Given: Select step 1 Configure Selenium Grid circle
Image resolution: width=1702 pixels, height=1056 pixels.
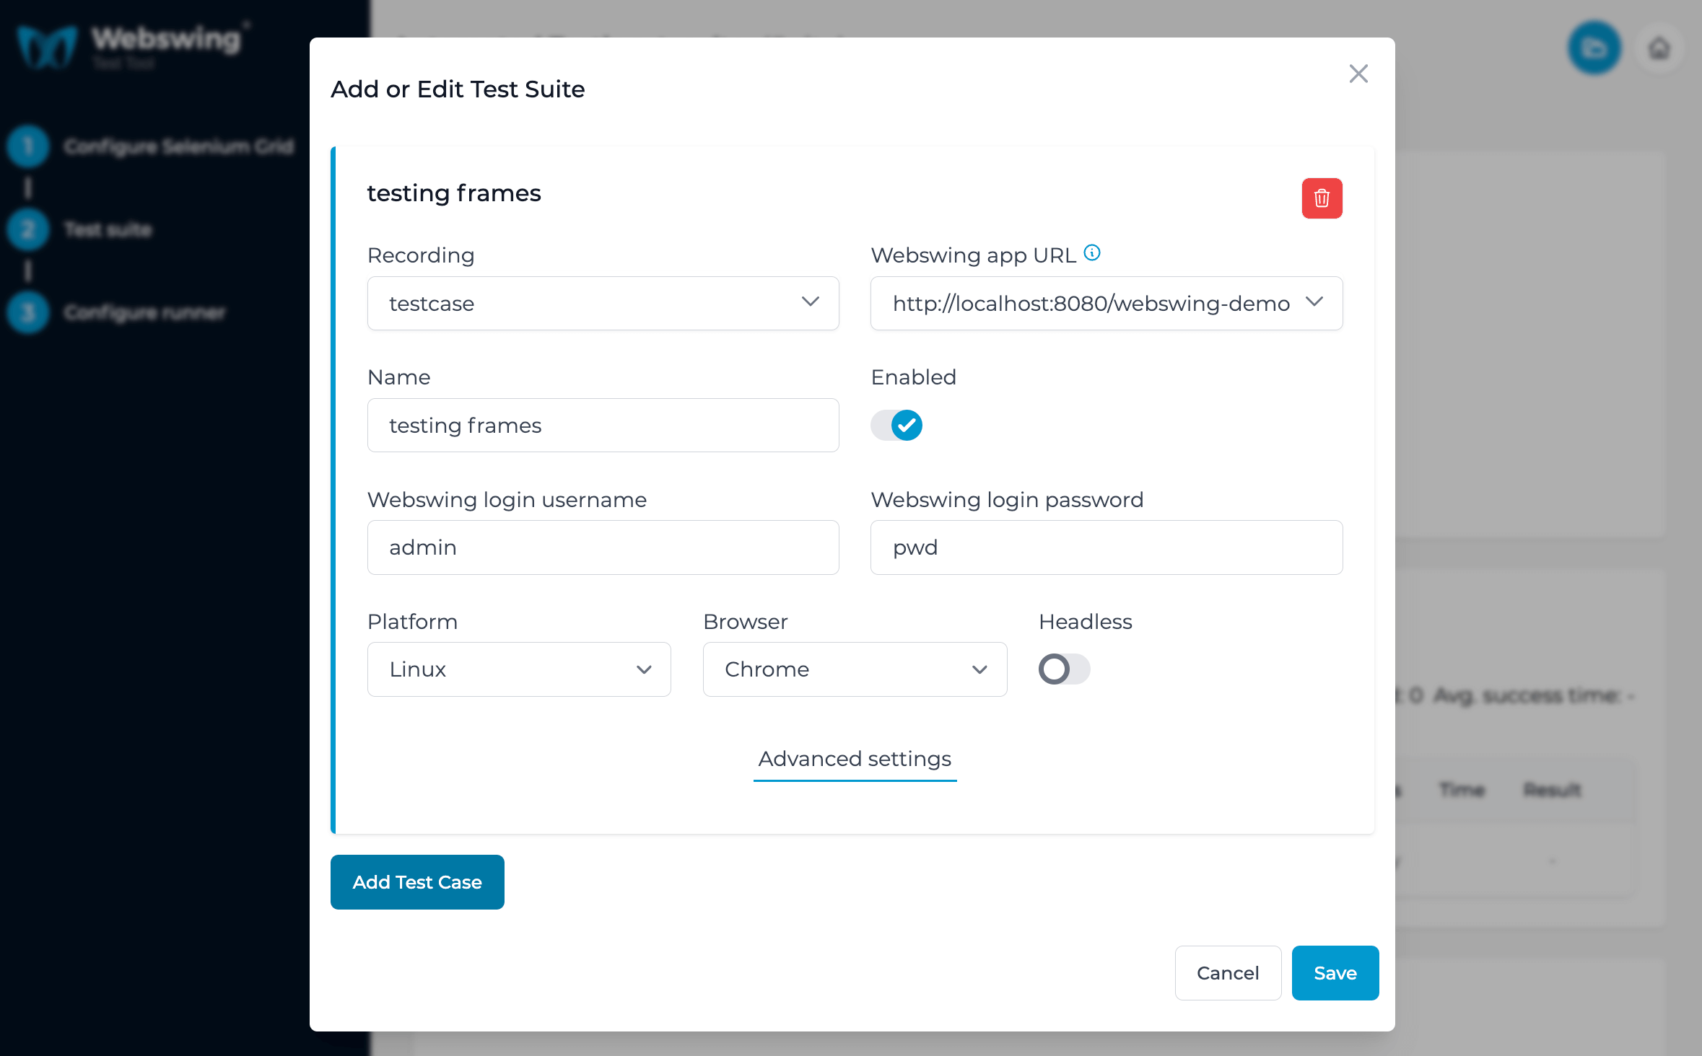Looking at the screenshot, I should tap(28, 146).
